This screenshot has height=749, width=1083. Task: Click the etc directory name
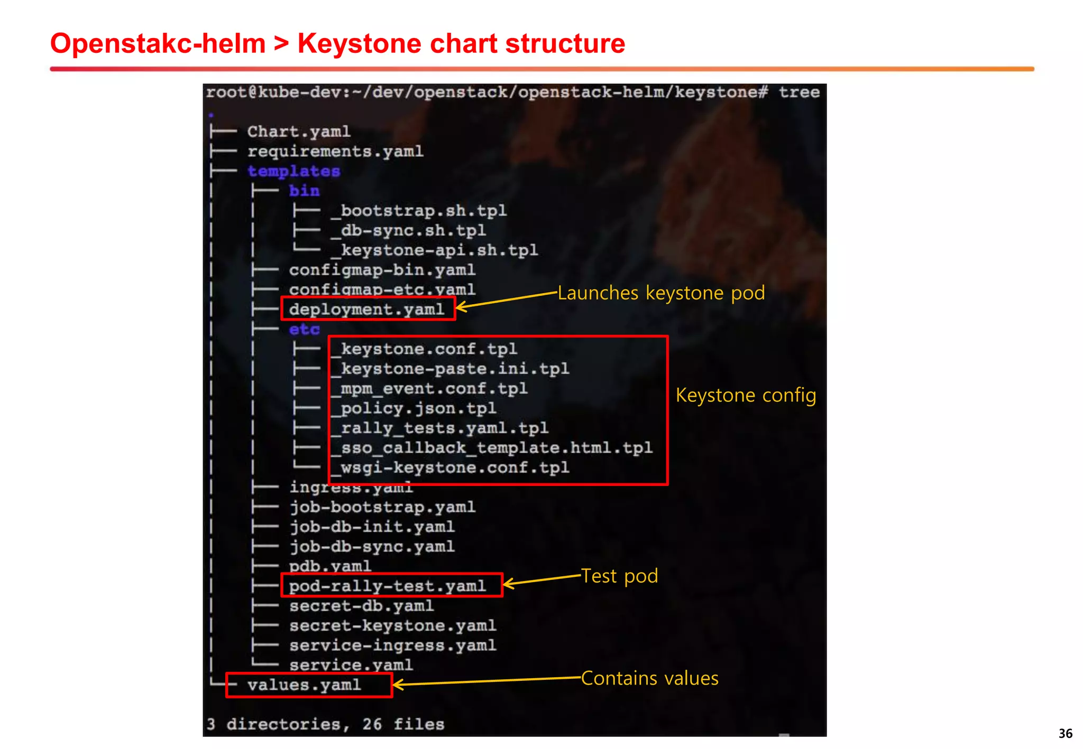(x=304, y=329)
